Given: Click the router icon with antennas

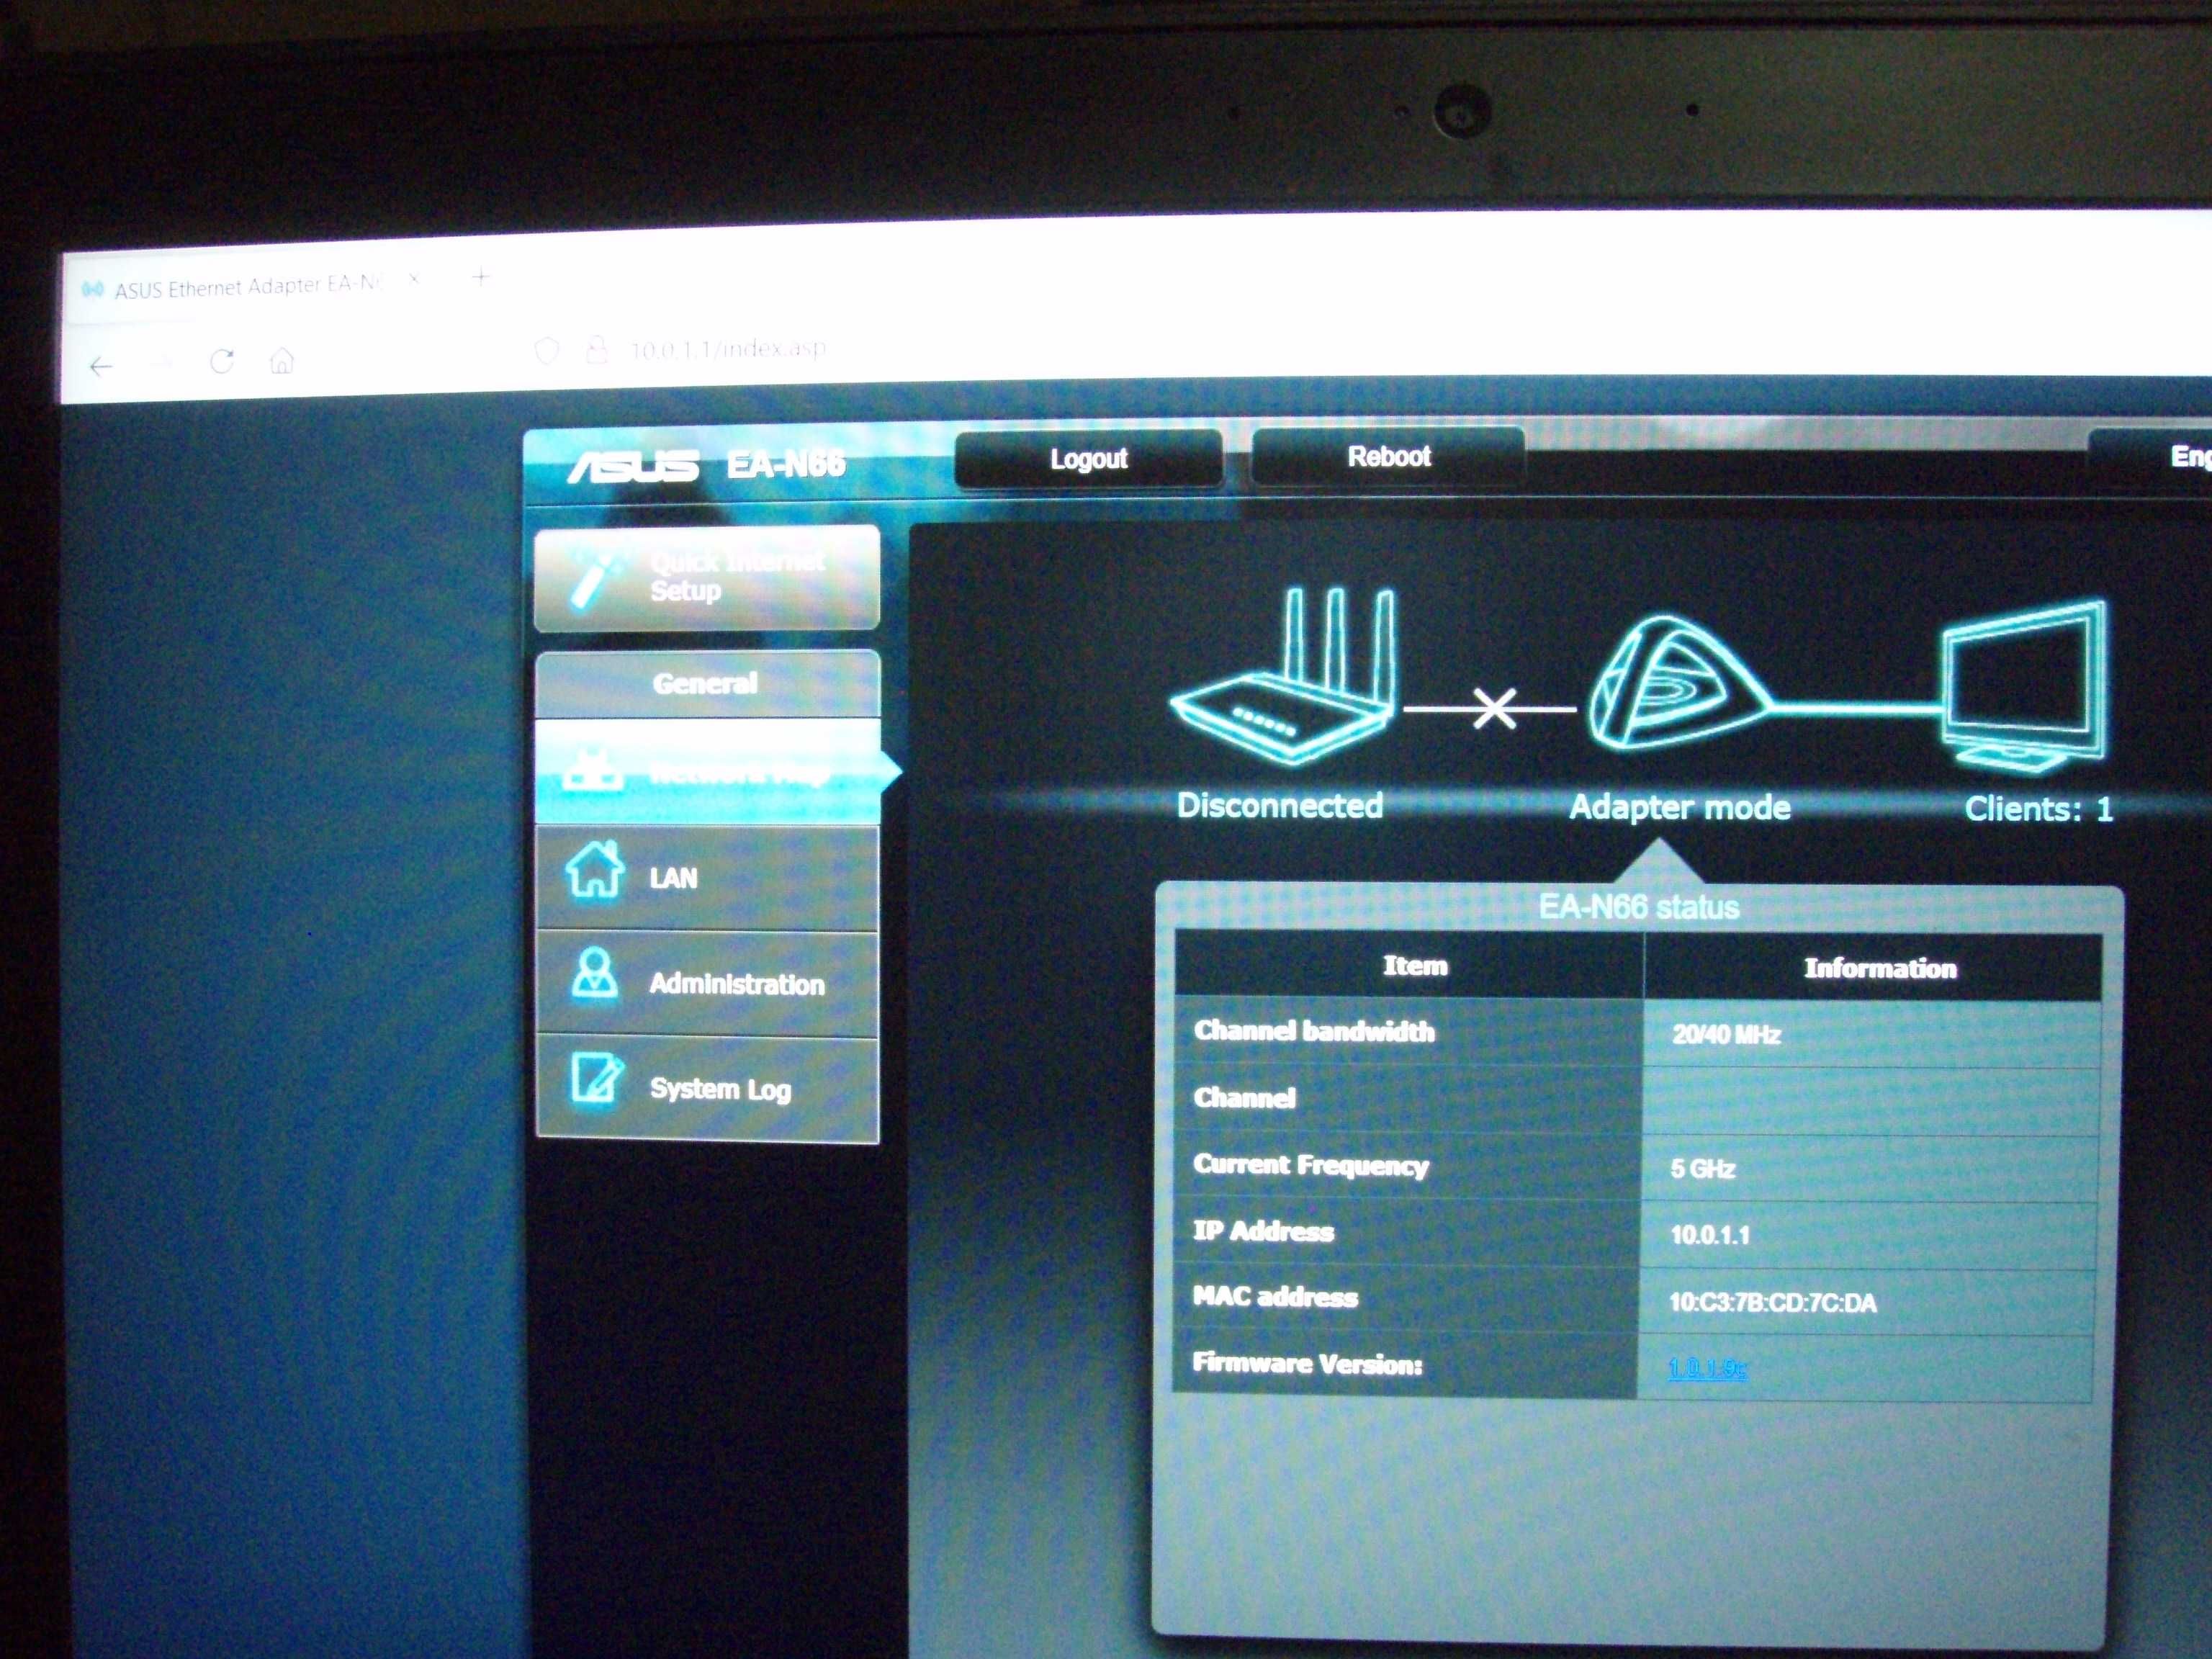Looking at the screenshot, I should click(x=1283, y=677).
